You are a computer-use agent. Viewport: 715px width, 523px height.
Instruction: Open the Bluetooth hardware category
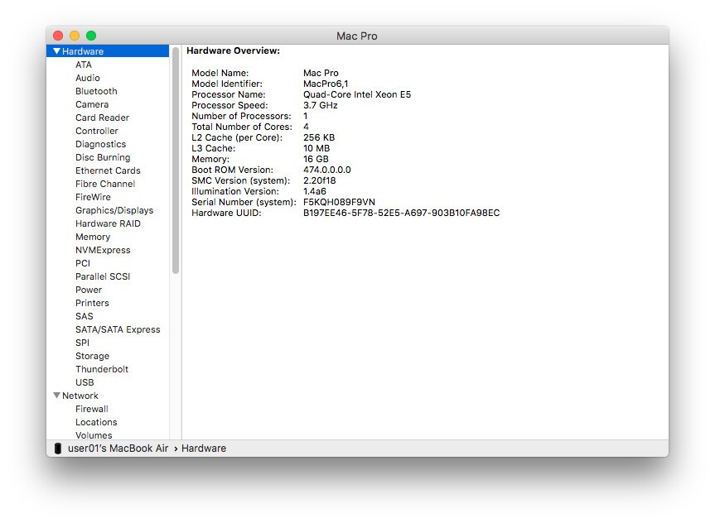[x=96, y=91]
